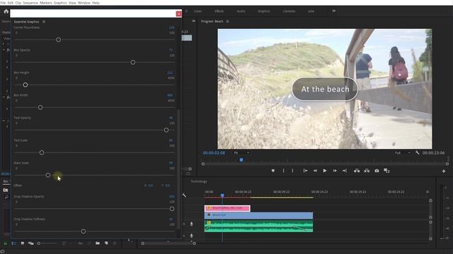Image resolution: width=453 pixels, height=254 pixels.
Task: Open the Window menu
Action: pyautogui.click(x=84, y=3)
